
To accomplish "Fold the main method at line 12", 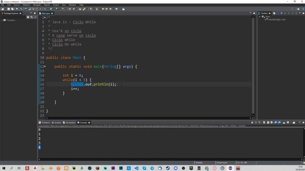I will pyautogui.click(x=45, y=66).
